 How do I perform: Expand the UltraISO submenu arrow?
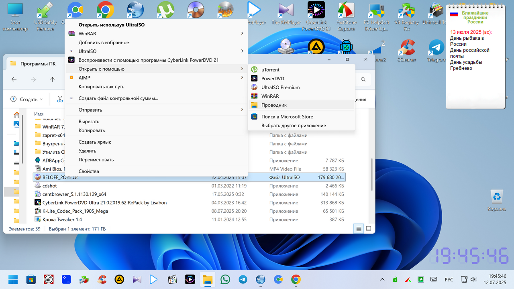(x=242, y=51)
